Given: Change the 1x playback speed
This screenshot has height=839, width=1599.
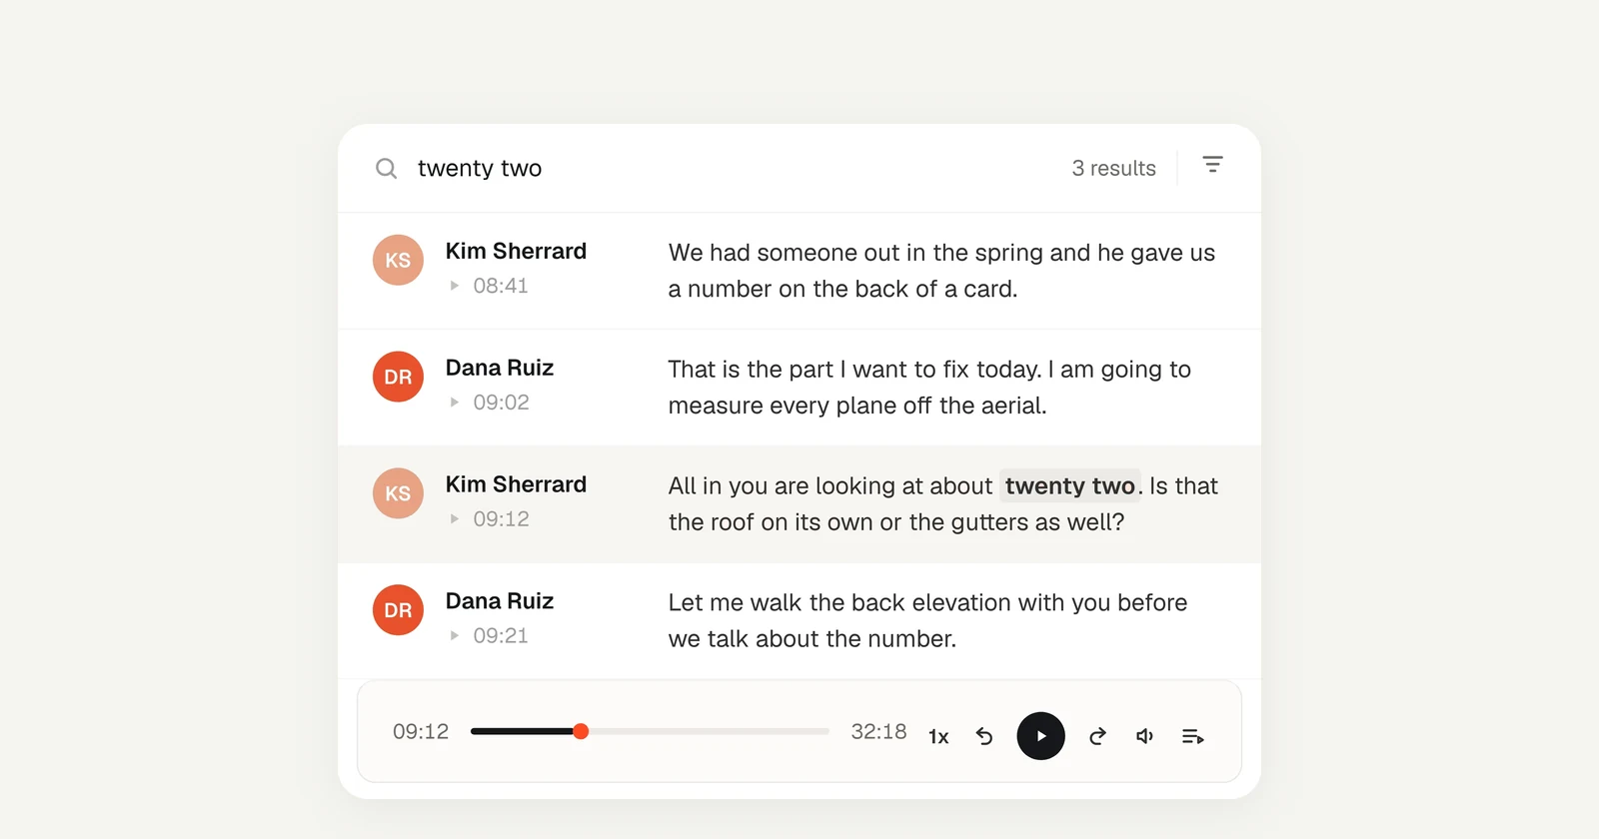Looking at the screenshot, I should point(938,736).
